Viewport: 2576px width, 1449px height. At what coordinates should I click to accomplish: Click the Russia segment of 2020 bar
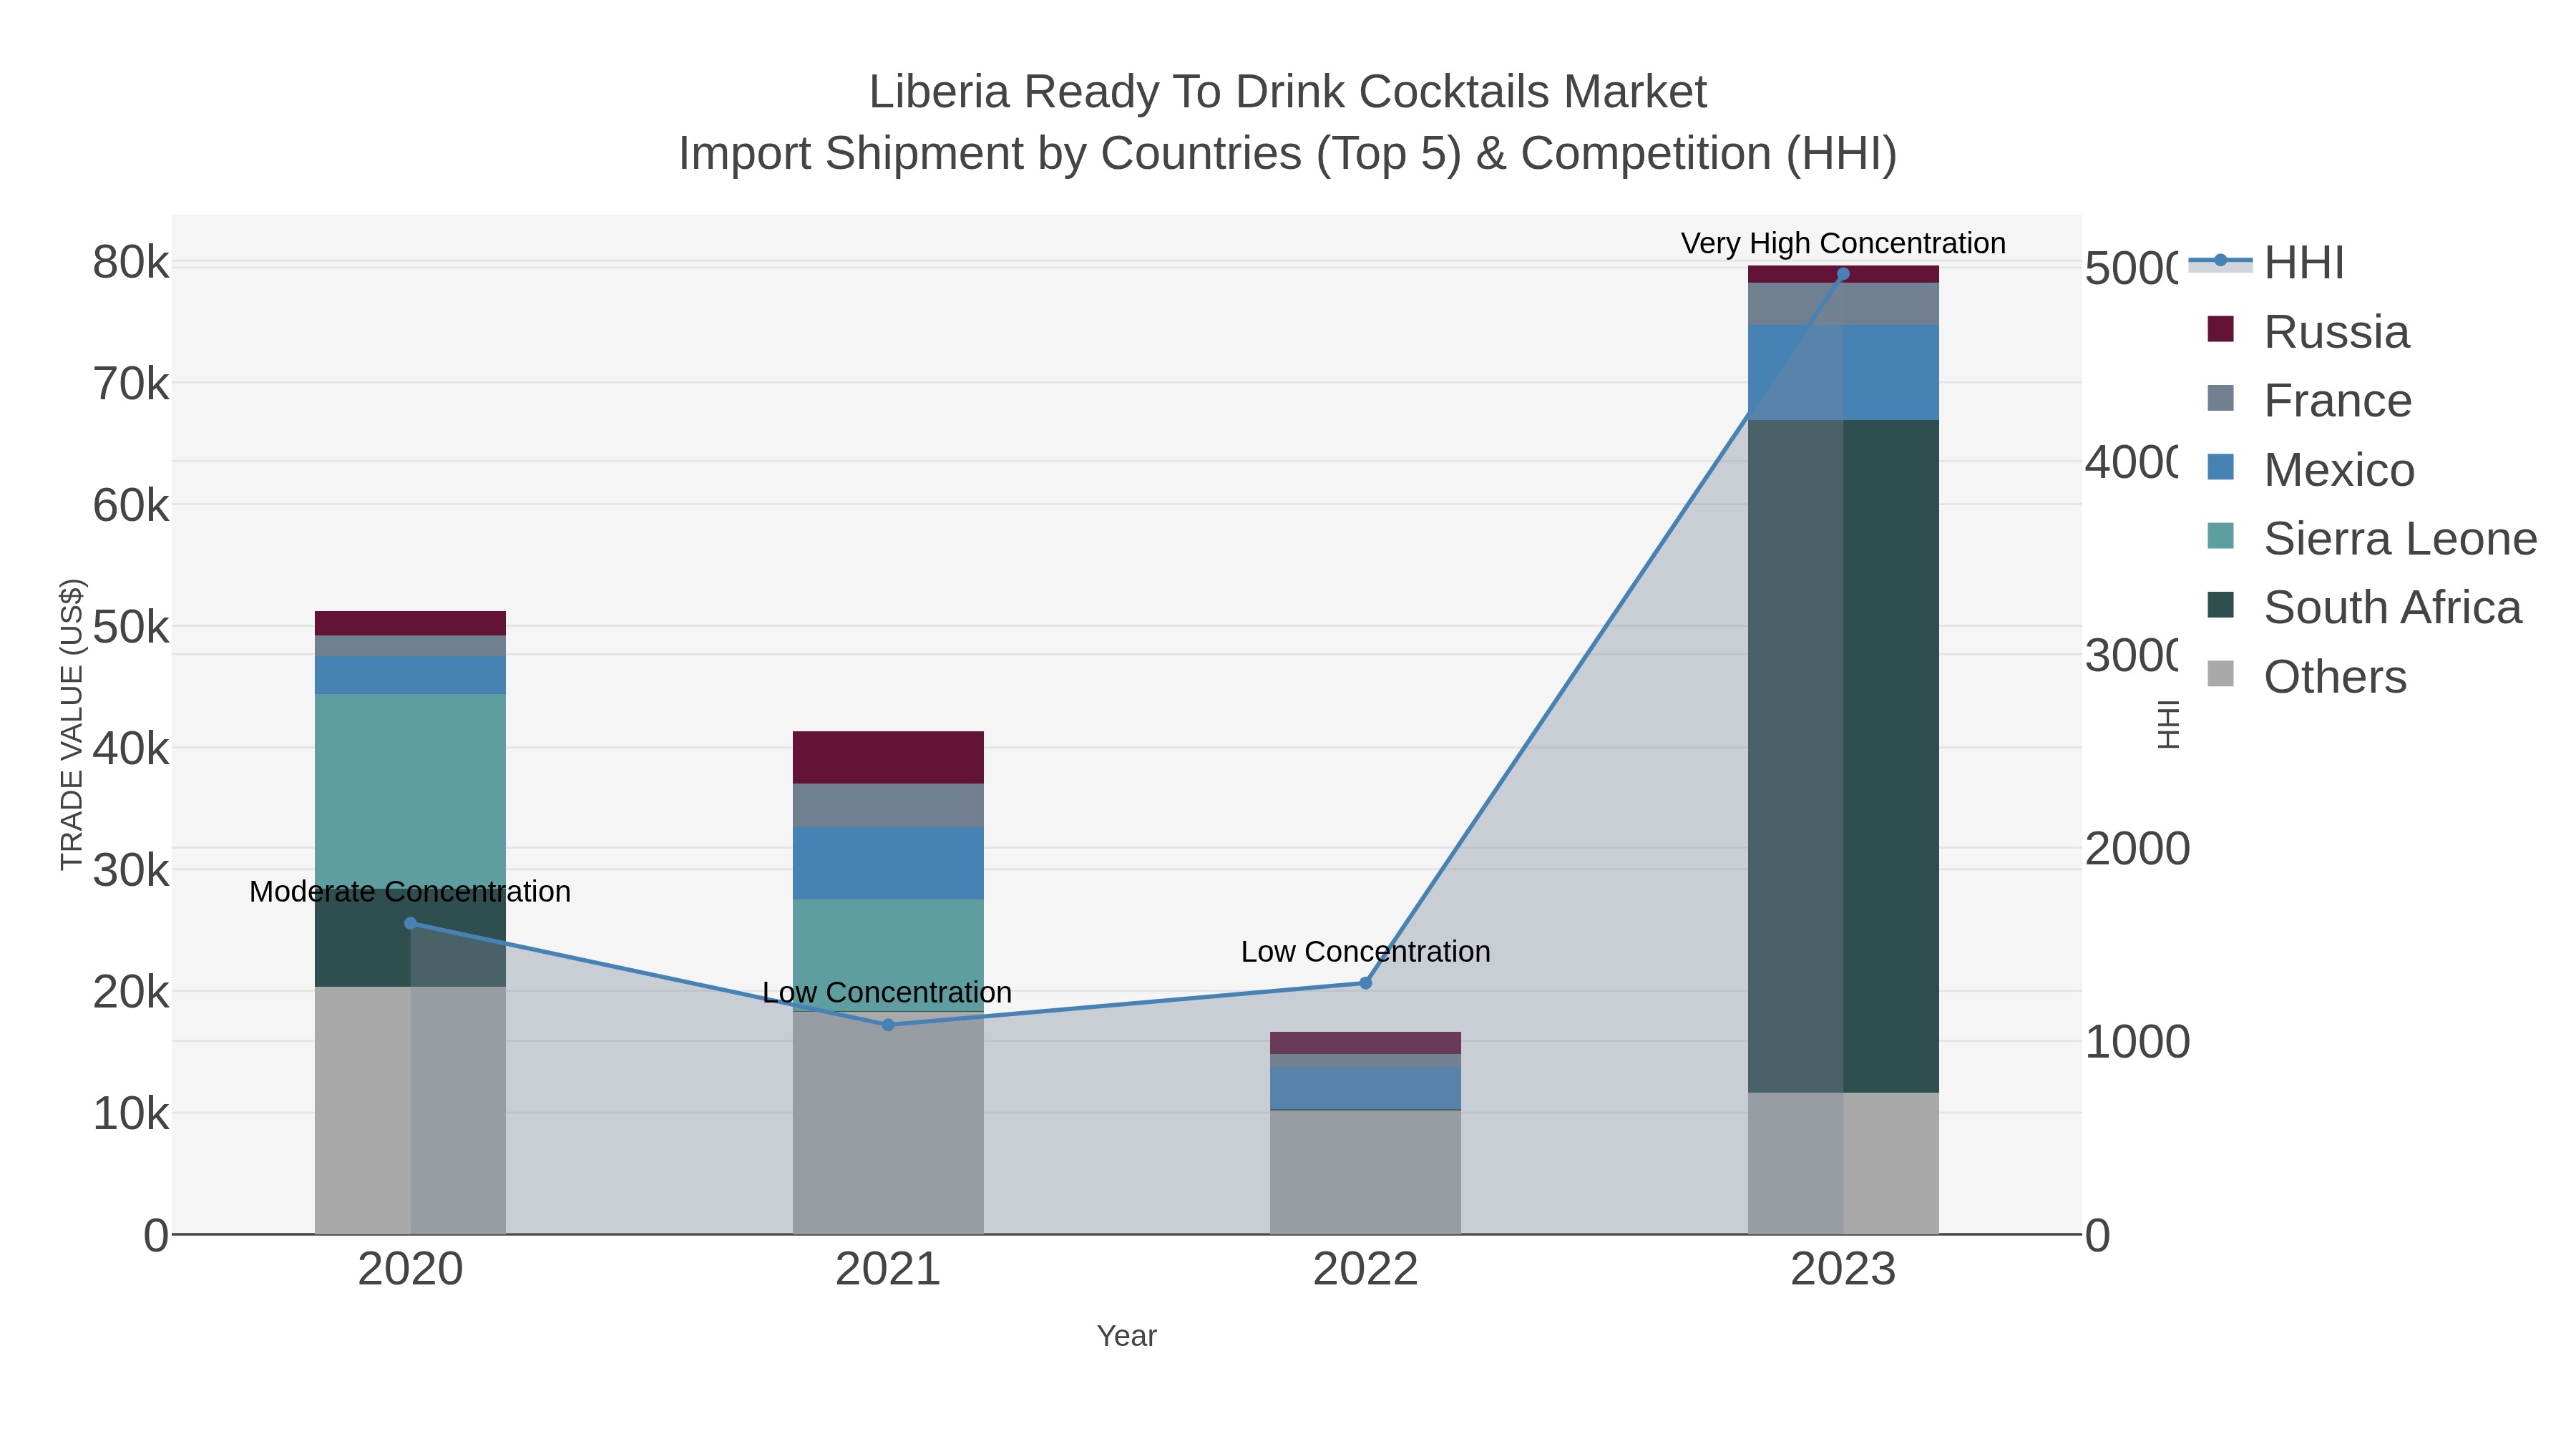click(x=410, y=623)
